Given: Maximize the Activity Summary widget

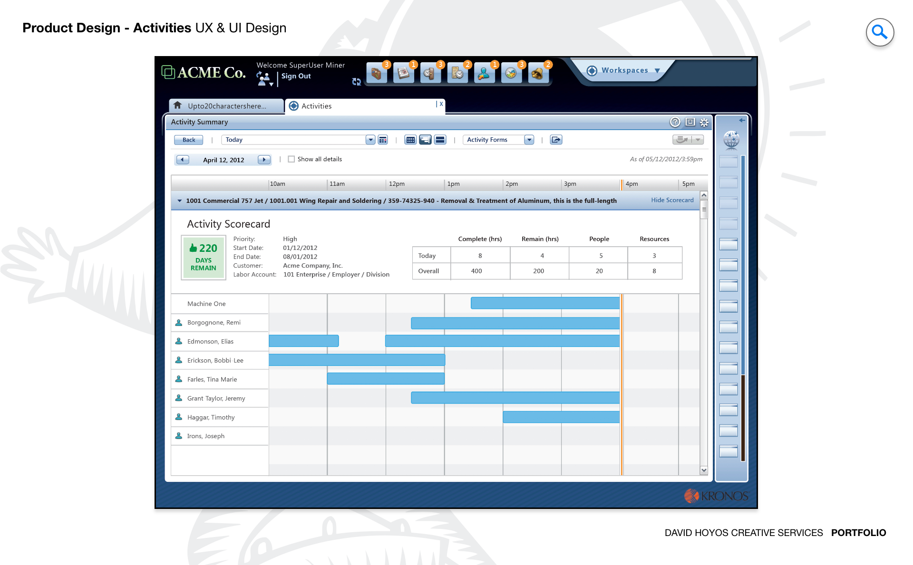Looking at the screenshot, I should coord(690,122).
